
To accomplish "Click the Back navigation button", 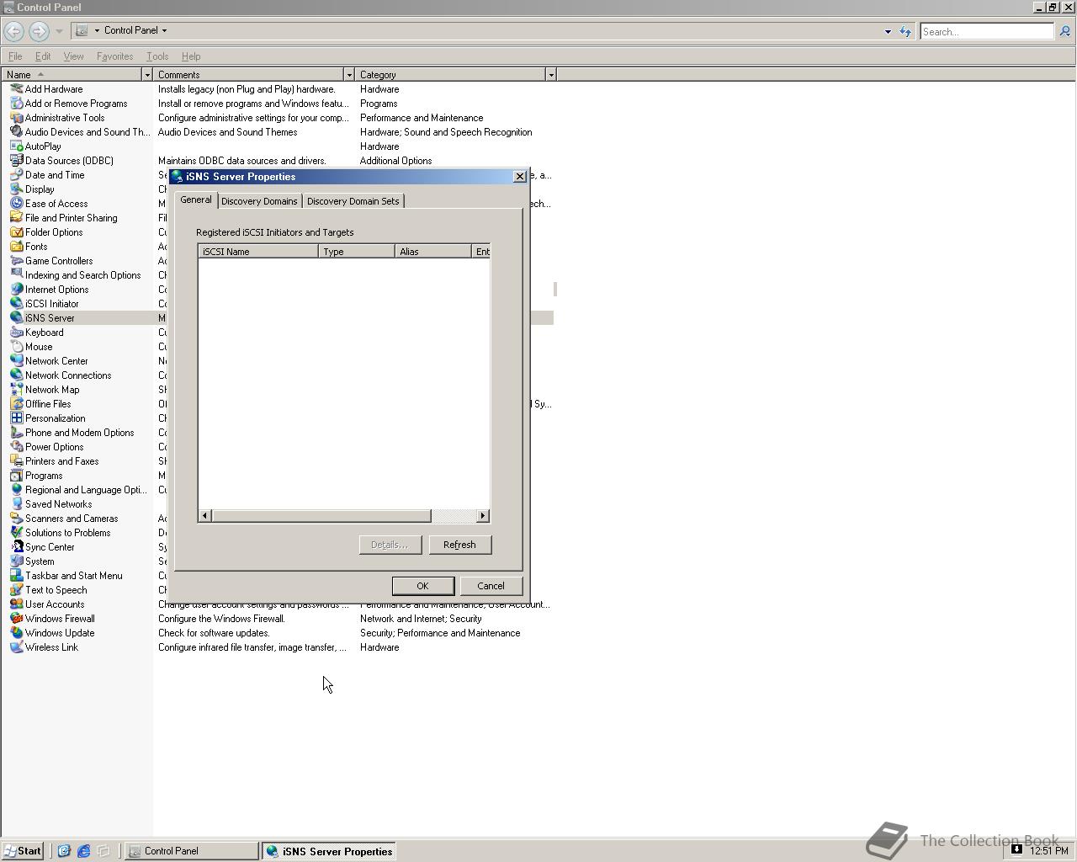I will click(x=13, y=31).
